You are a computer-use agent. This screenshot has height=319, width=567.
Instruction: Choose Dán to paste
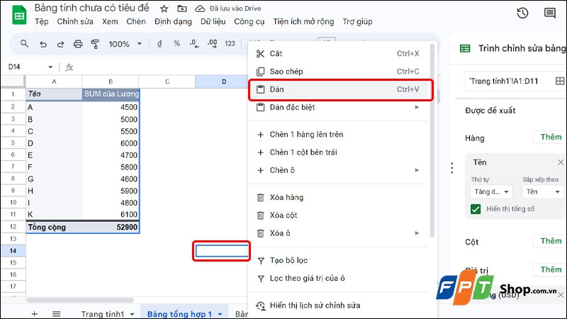click(339, 89)
